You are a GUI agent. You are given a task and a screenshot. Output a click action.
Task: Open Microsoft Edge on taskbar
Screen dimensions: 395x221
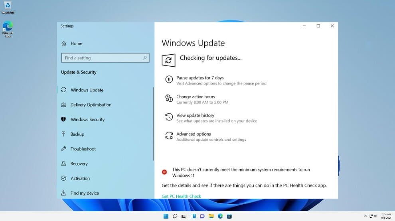click(x=220, y=216)
